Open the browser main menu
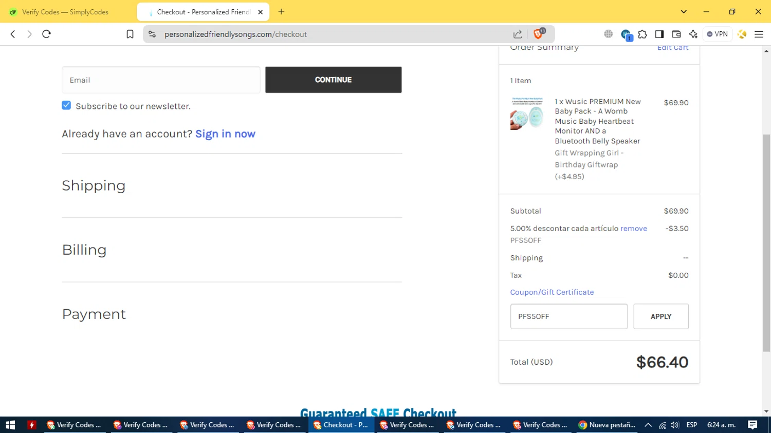 point(759,34)
